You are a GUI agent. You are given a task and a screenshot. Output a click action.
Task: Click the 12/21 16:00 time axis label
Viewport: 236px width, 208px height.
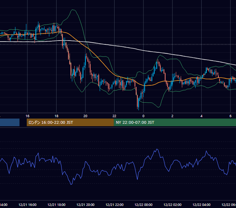[27, 205]
